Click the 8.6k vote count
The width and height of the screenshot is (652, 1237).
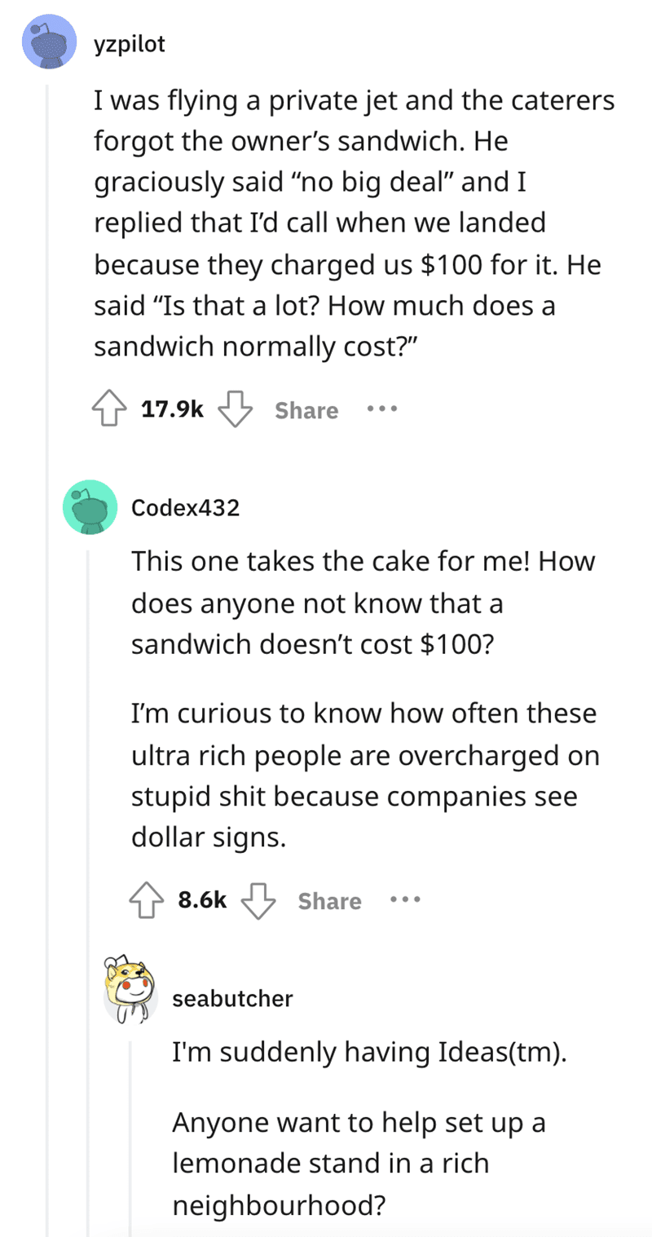pos(202,900)
